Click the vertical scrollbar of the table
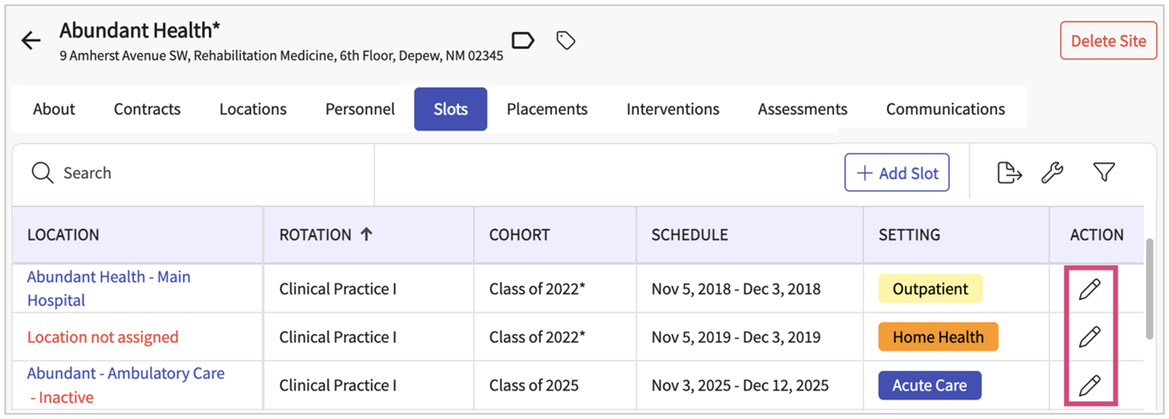The height and width of the screenshot is (419, 1169). (1150, 289)
